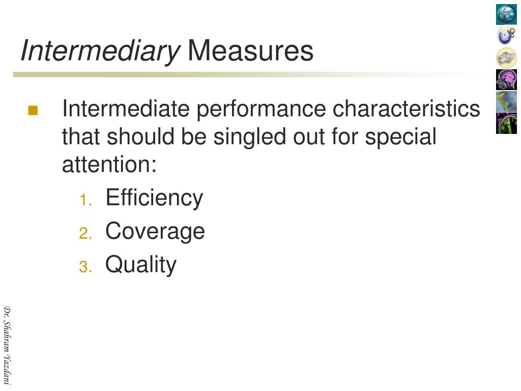
Task: Click the round beige documents icon
Action: [506, 58]
